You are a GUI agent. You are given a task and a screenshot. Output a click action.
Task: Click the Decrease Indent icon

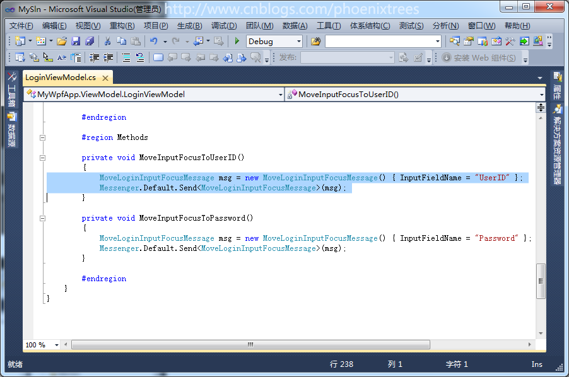point(95,57)
